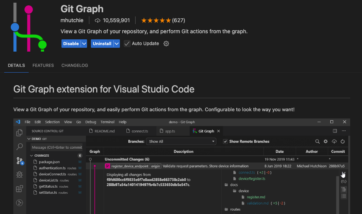
Task: Open extension settings gear beside Auto Update
Action: click(166, 44)
